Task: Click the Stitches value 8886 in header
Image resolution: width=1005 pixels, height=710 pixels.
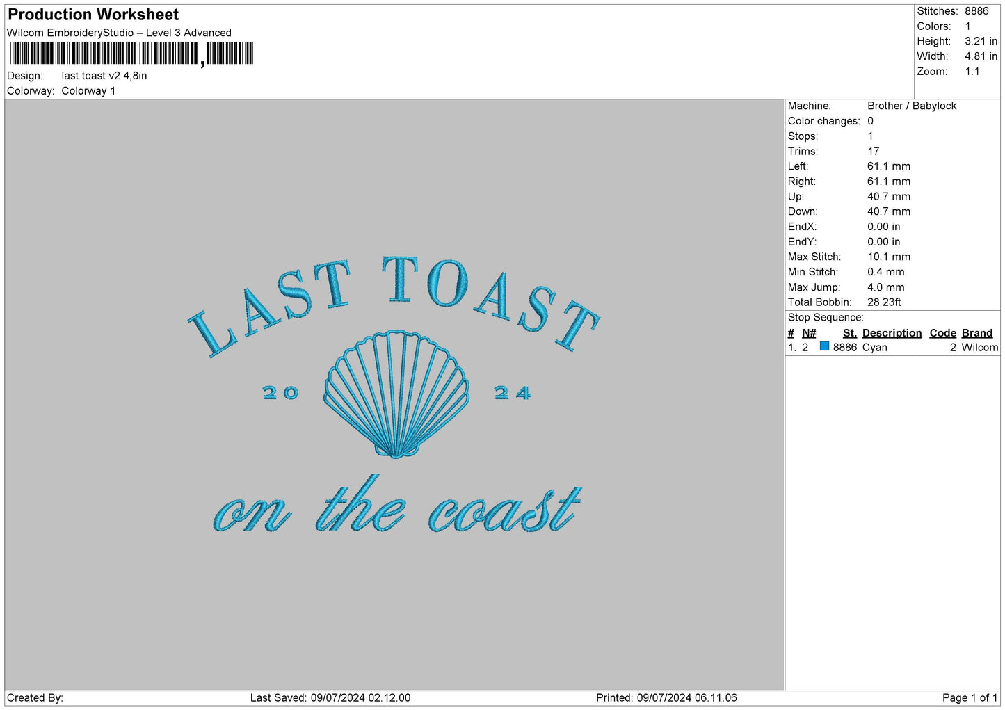Action: click(976, 11)
